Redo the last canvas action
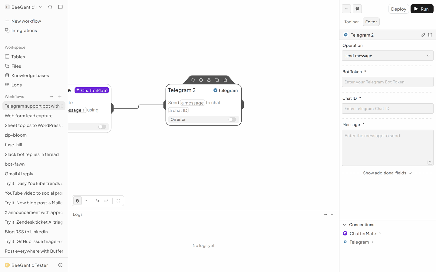 tap(106, 201)
